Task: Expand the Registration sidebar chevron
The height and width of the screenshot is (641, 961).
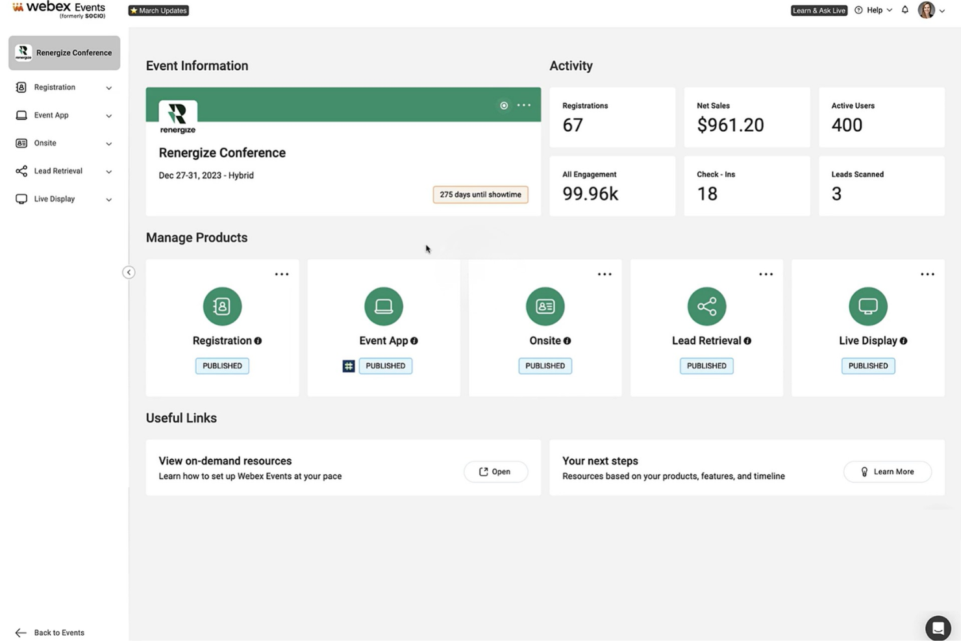Action: tap(108, 88)
